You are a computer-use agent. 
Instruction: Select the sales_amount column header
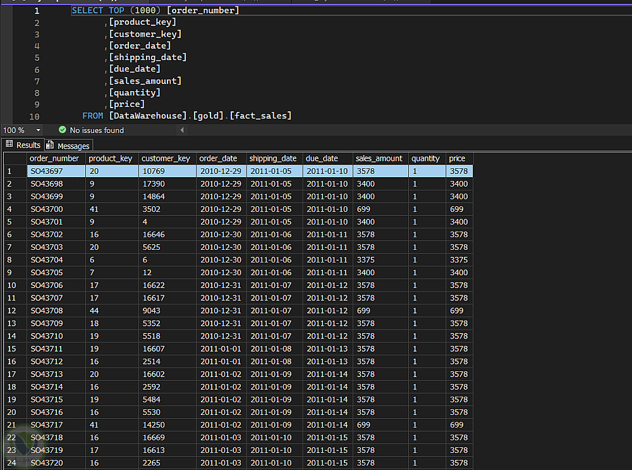[379, 159]
